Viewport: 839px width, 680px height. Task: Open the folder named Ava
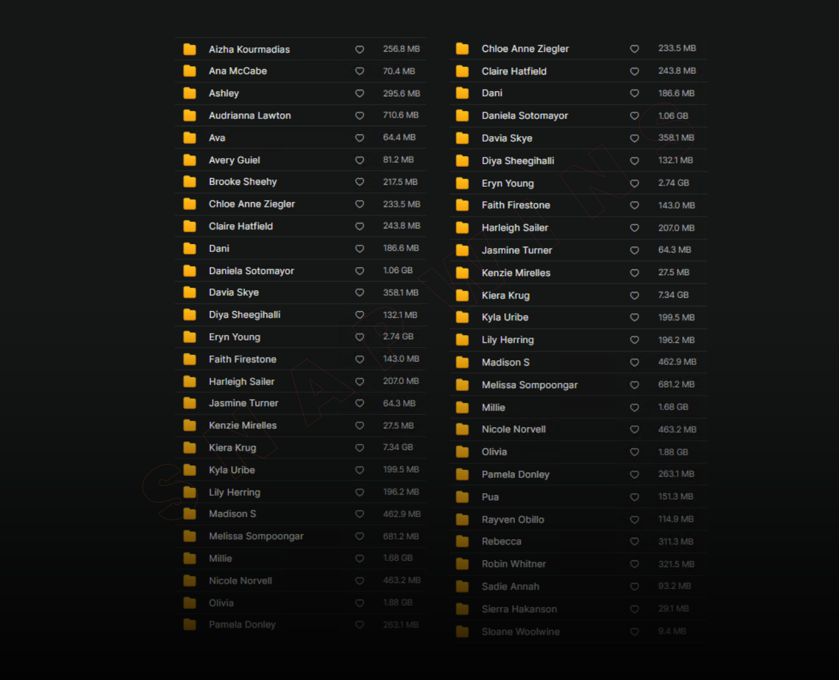pos(217,138)
